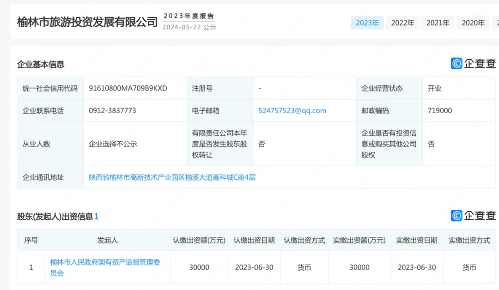Open the email link 524757523@qq.com
The width and height of the screenshot is (499, 290).
pyautogui.click(x=292, y=111)
